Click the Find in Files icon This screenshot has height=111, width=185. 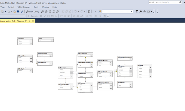point(100,11)
